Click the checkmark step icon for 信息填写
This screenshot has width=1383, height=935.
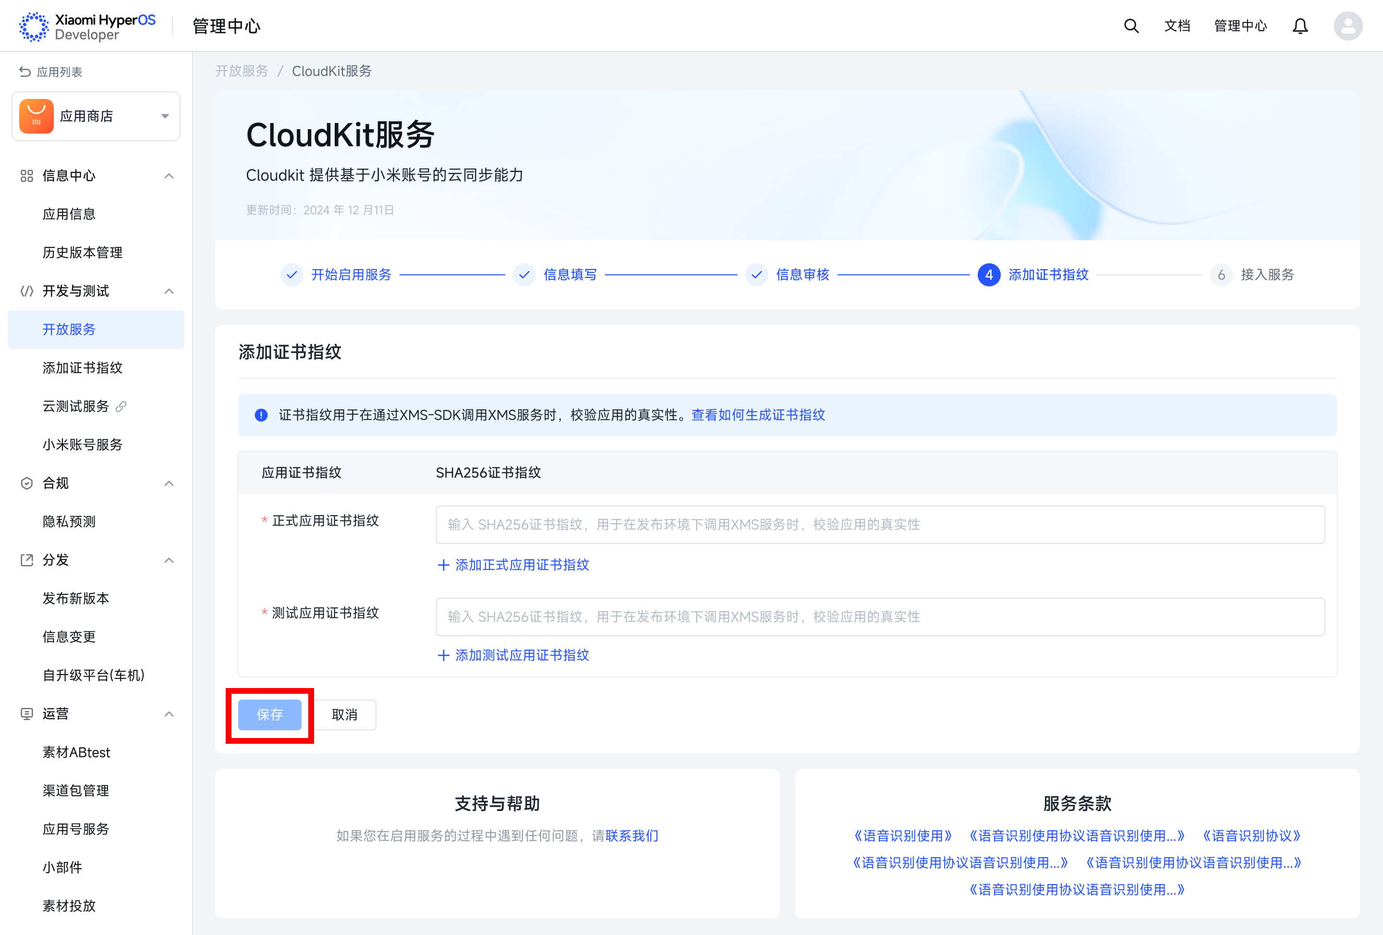(524, 274)
